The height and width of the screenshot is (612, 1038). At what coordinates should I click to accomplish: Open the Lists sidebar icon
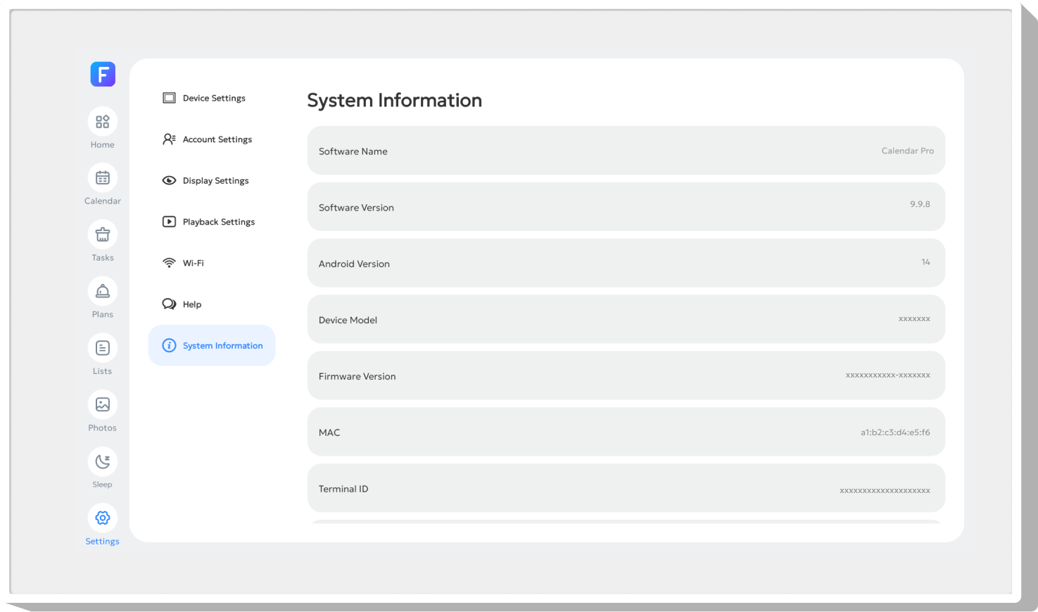pyautogui.click(x=103, y=348)
